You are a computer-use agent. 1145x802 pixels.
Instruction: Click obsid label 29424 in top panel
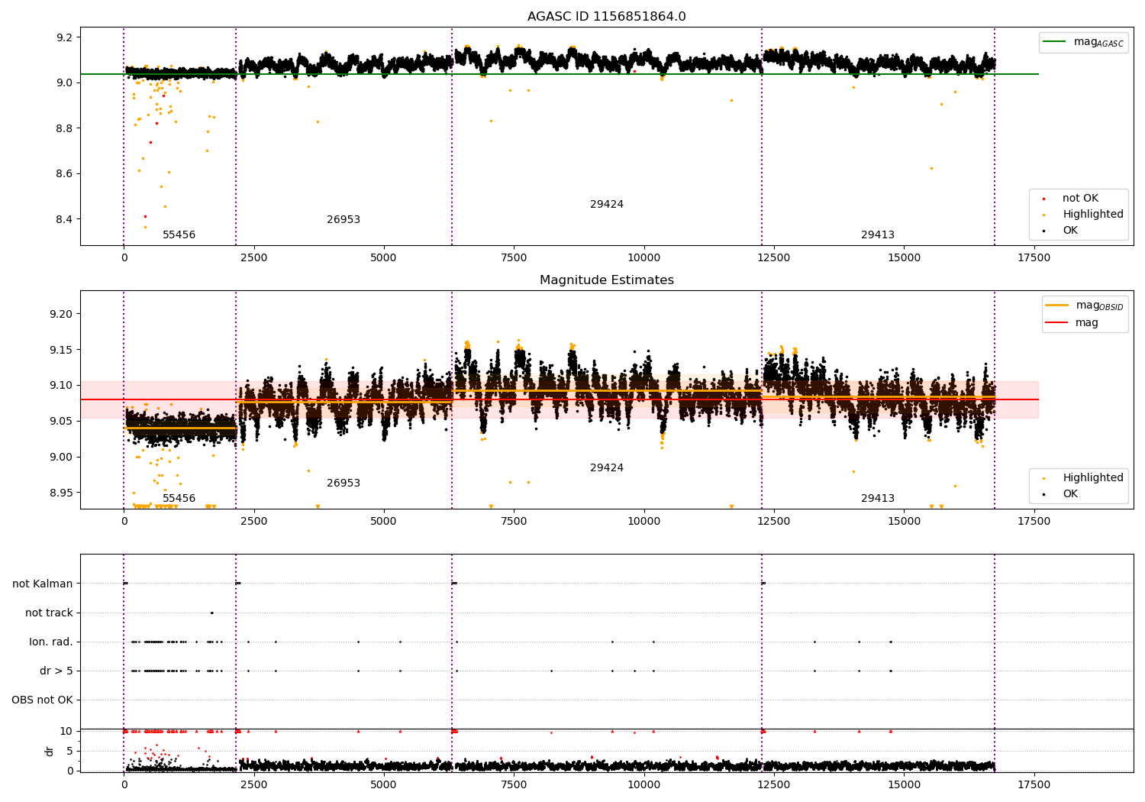pyautogui.click(x=607, y=205)
